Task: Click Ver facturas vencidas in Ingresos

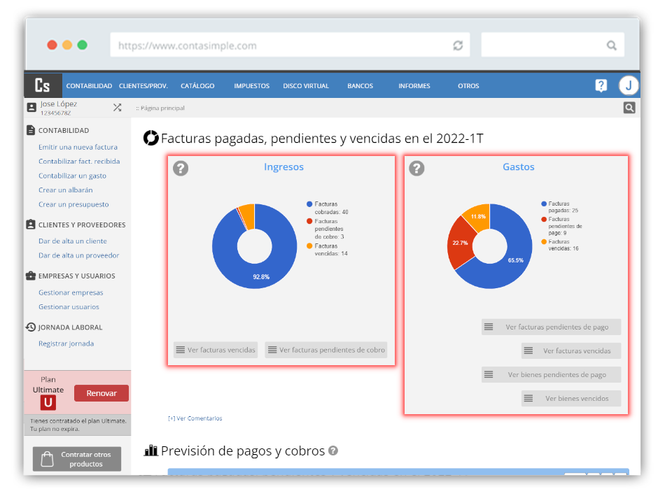Action: [216, 350]
